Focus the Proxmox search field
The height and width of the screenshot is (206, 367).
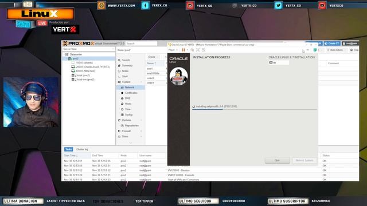[x=142, y=43]
